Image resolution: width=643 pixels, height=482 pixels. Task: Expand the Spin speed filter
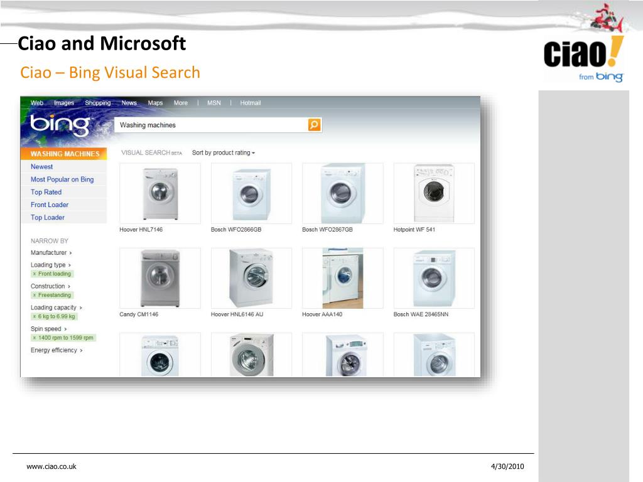coord(49,329)
